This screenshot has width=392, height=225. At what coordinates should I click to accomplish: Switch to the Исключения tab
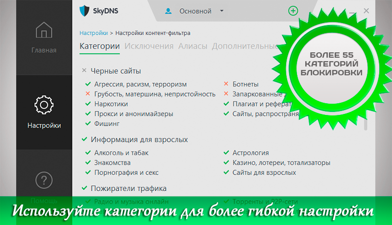coord(148,46)
